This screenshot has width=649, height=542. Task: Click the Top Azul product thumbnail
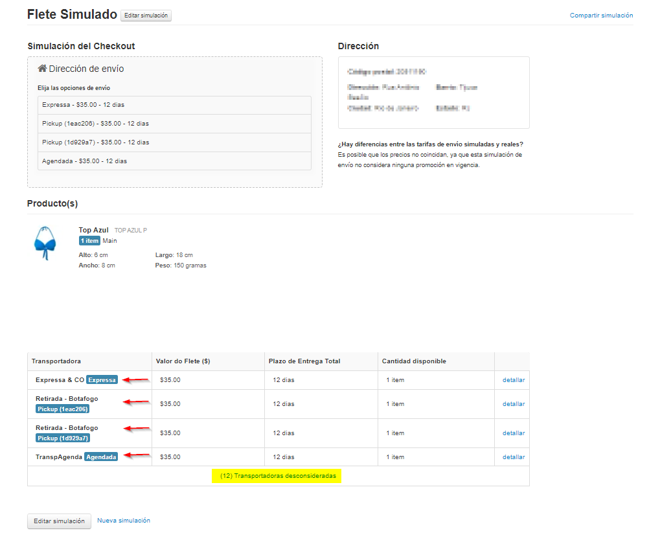point(45,243)
